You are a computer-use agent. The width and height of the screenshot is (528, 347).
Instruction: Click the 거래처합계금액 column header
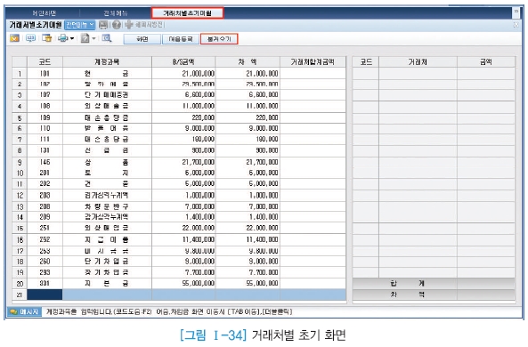313,62
